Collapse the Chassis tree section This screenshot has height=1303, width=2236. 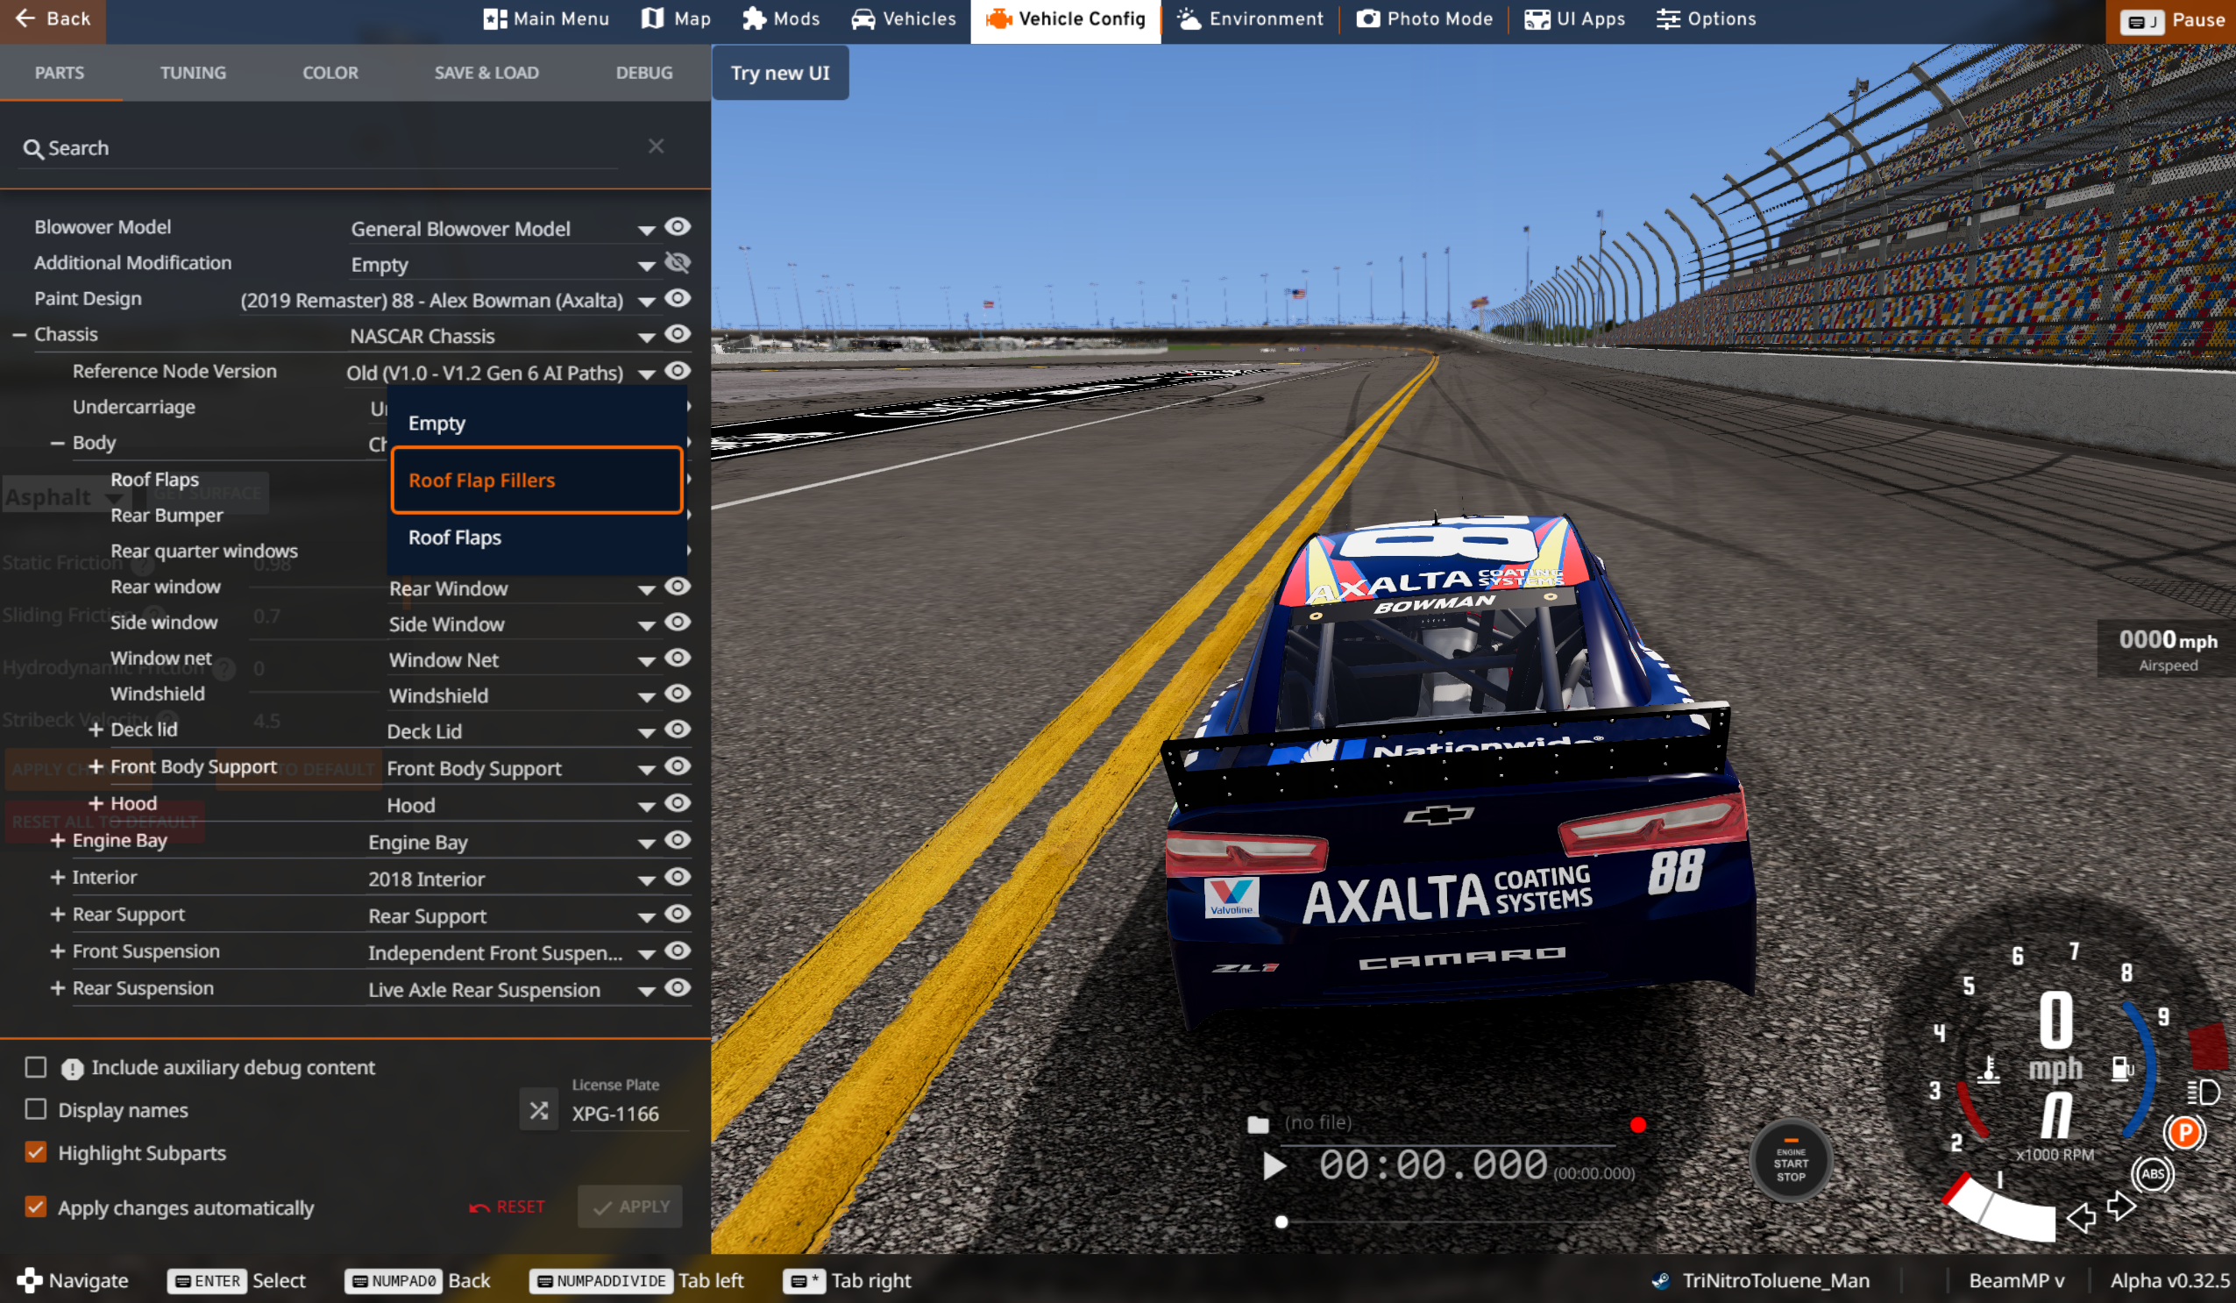click(19, 335)
